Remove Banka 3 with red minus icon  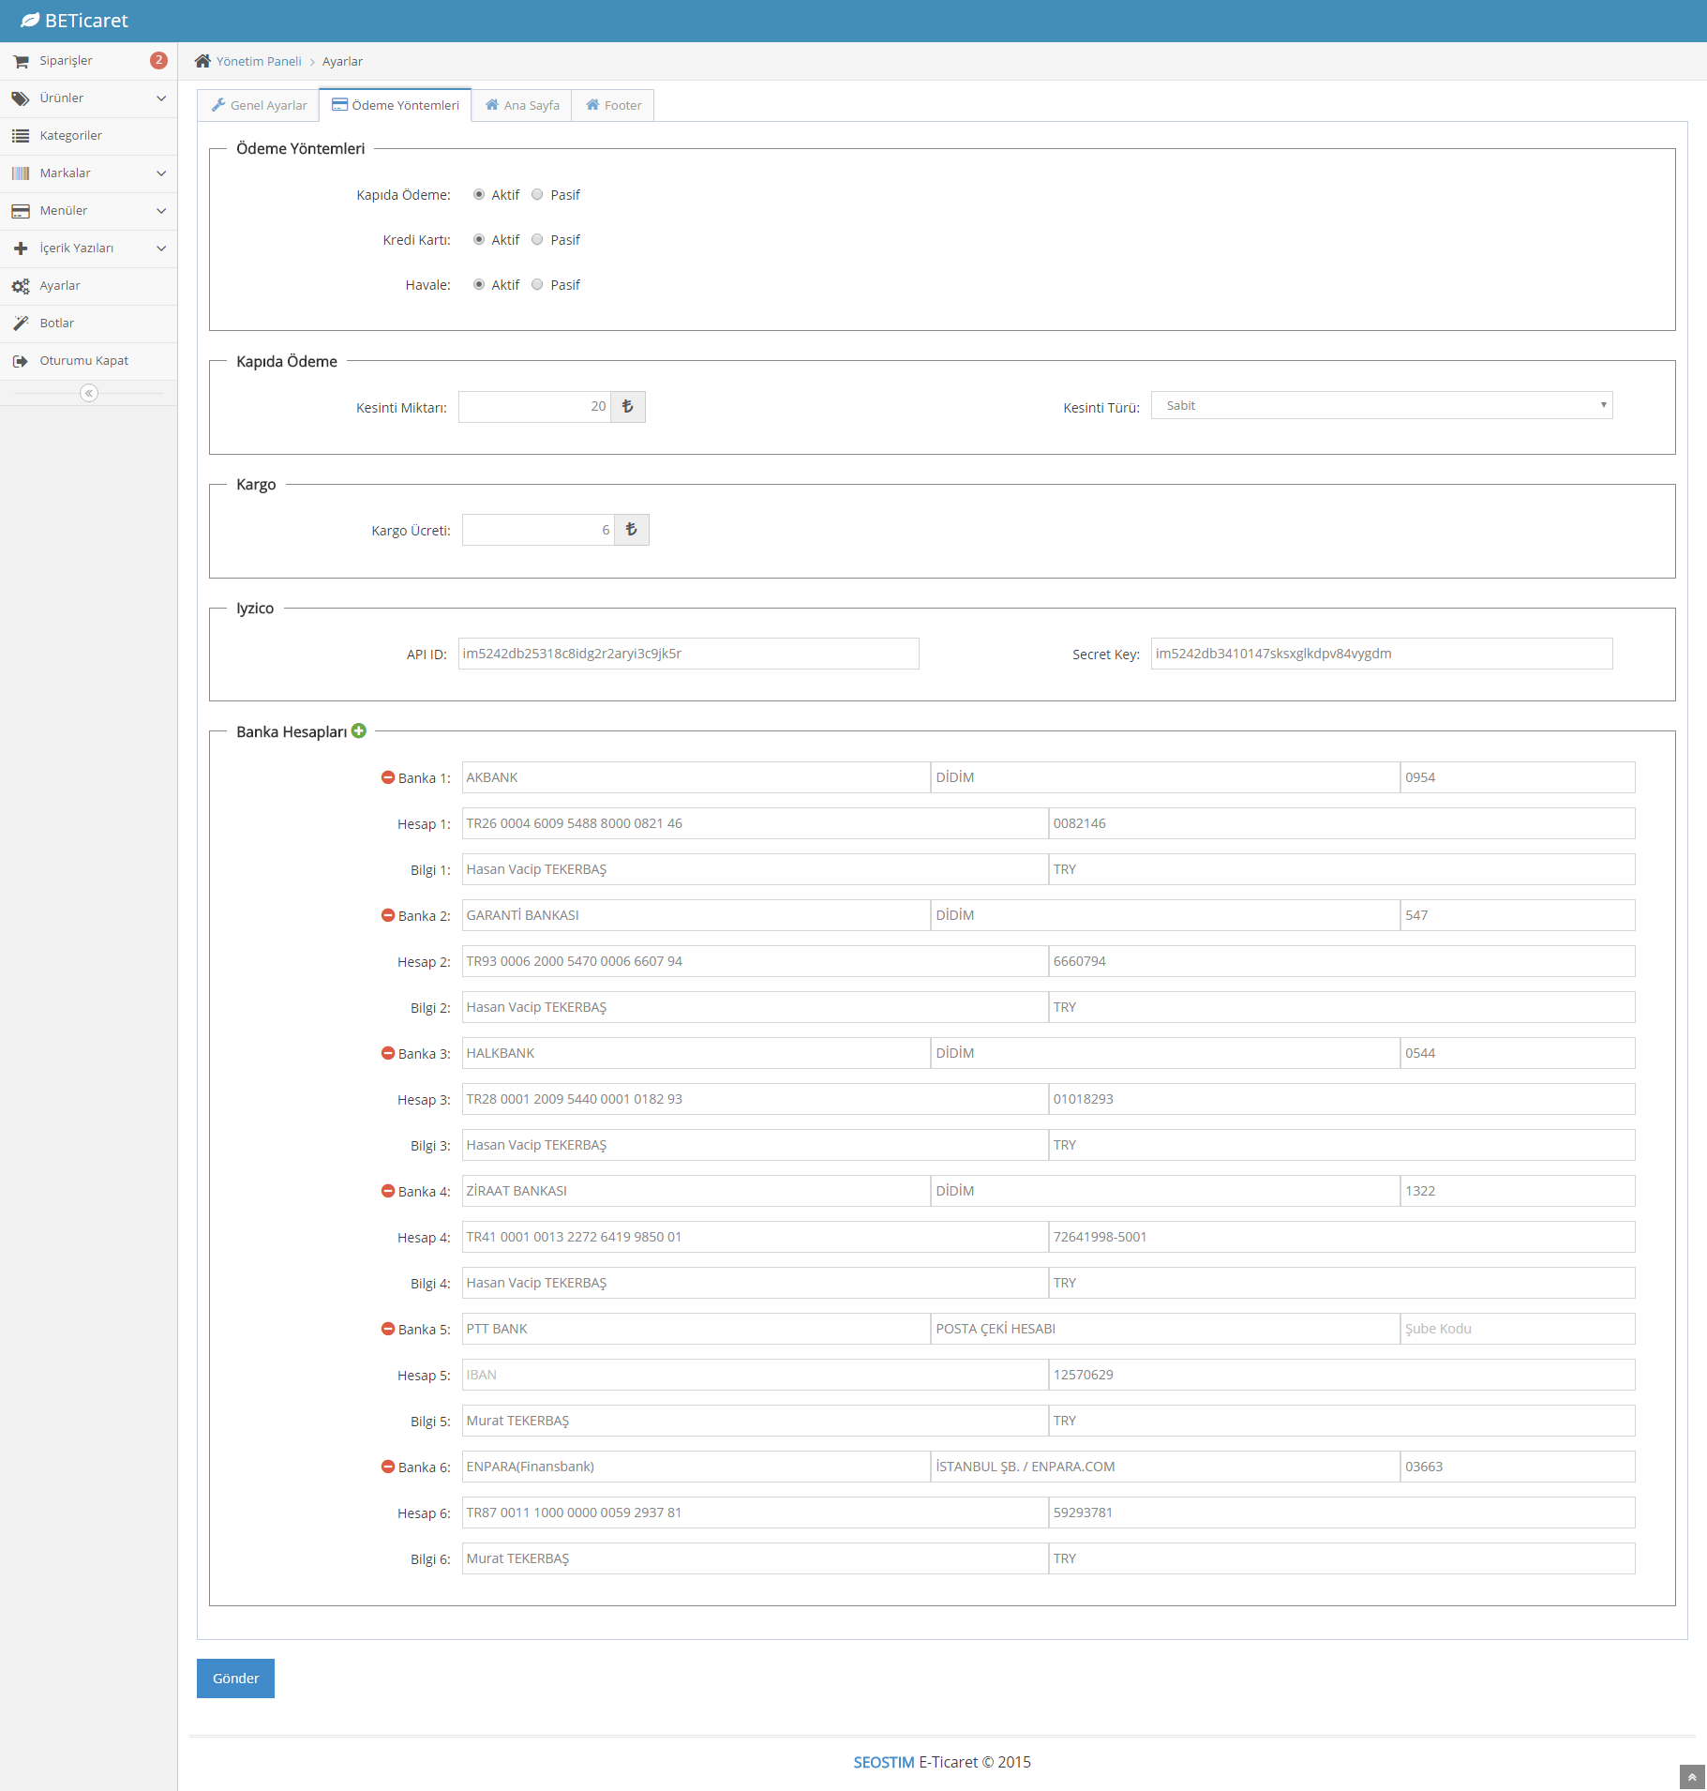(x=388, y=1053)
